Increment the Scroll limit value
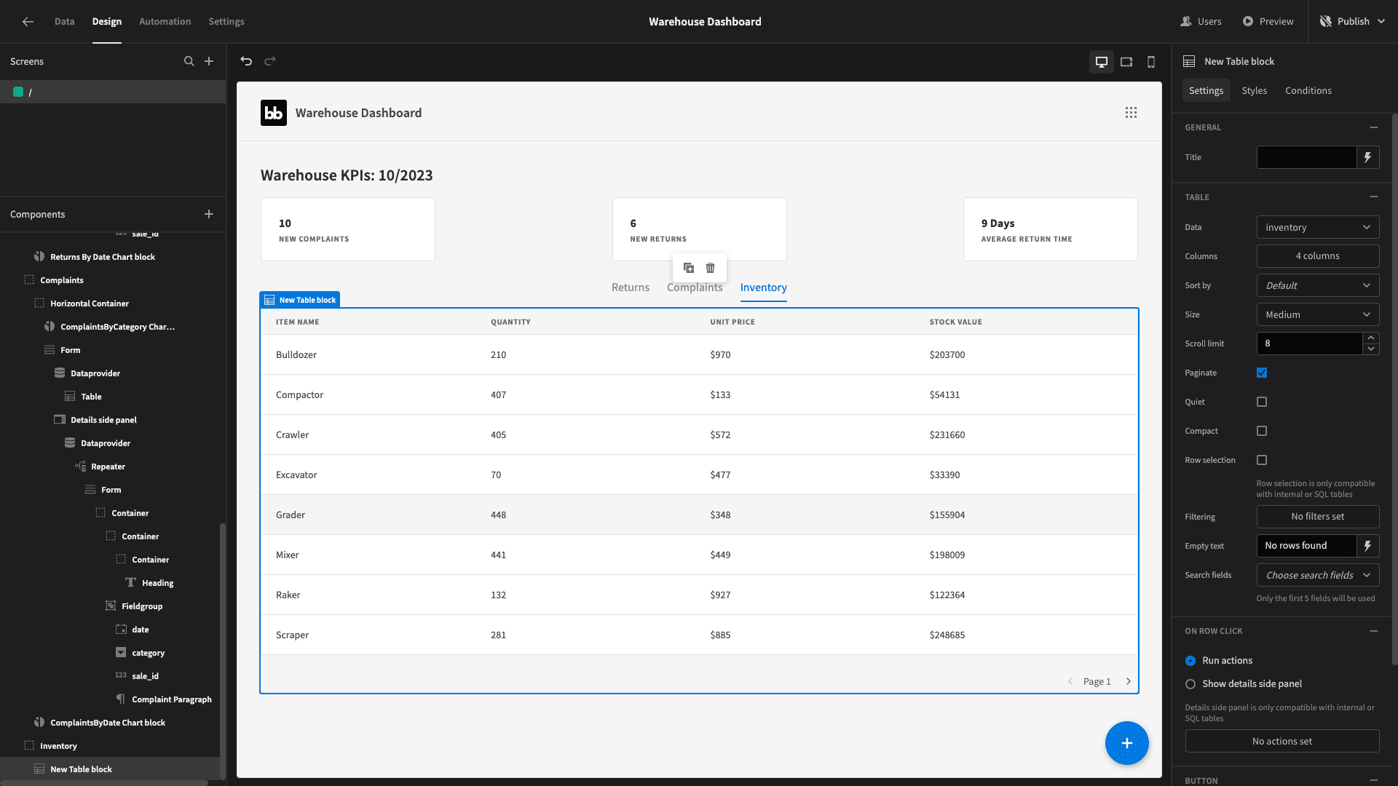This screenshot has width=1398, height=786. (x=1371, y=338)
